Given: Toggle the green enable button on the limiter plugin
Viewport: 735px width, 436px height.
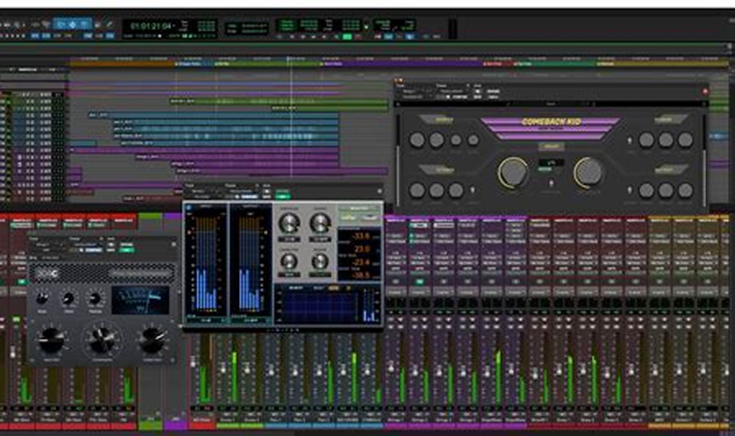Looking at the screenshot, I should tap(283, 194).
